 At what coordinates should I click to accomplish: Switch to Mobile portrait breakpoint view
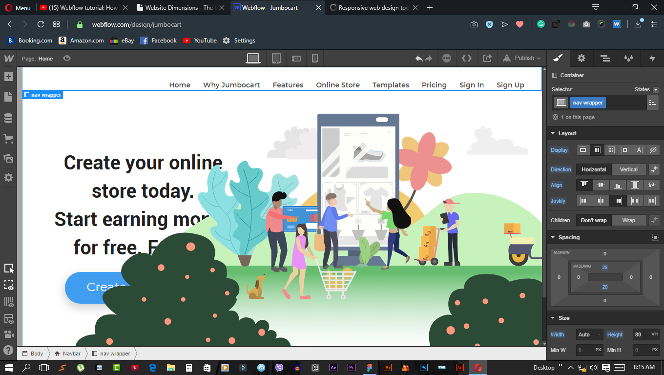[315, 58]
